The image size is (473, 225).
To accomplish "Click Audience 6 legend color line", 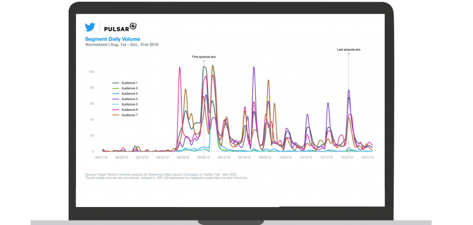I will [x=117, y=110].
